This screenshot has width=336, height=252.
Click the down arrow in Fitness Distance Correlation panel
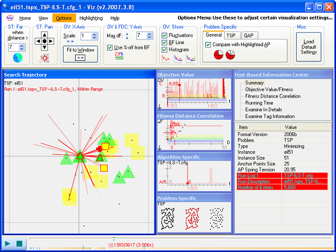(160, 148)
